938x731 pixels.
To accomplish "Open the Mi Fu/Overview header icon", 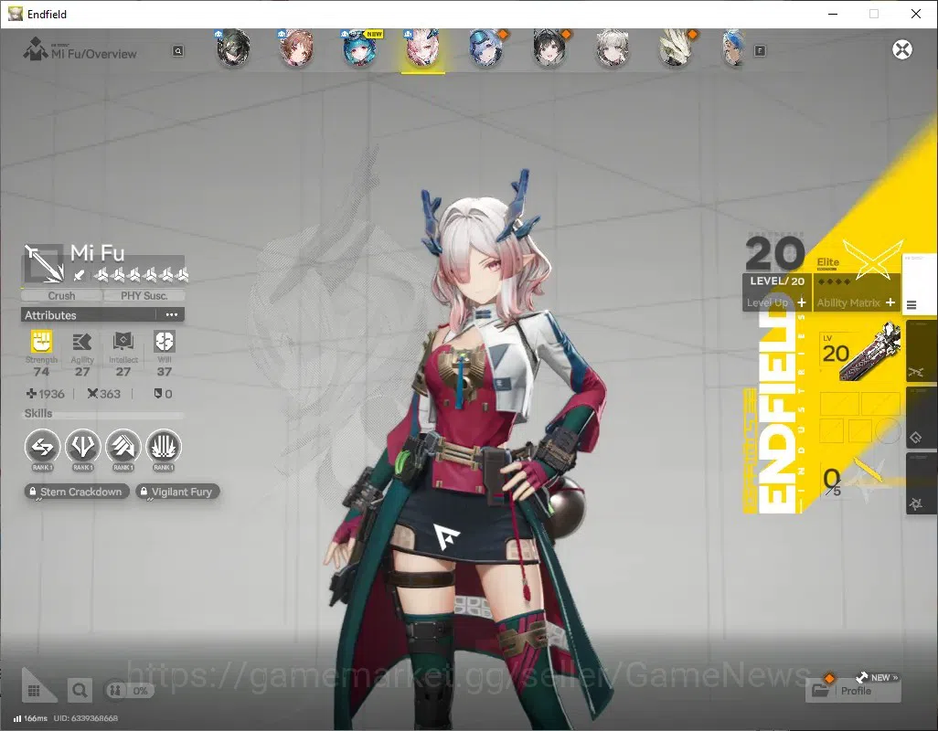I will 36,49.
